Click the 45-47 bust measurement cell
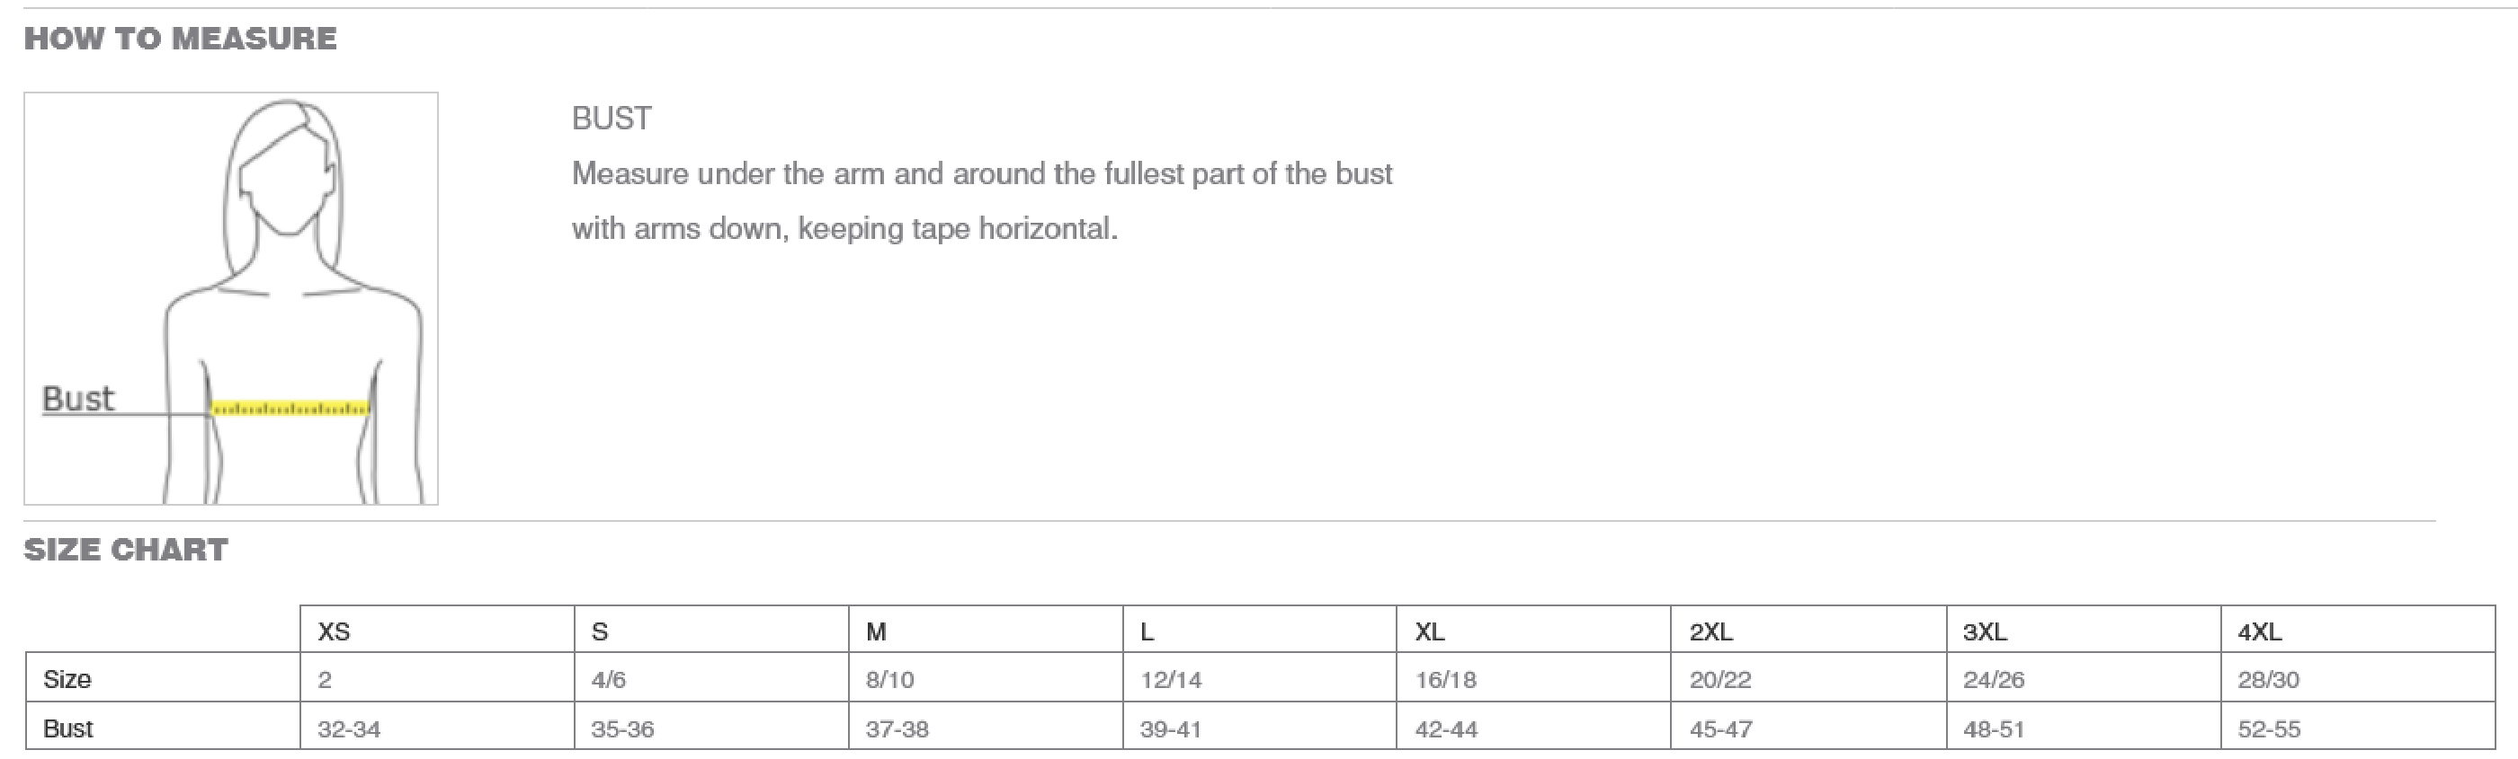This screenshot has width=2518, height=759. (x=1720, y=728)
